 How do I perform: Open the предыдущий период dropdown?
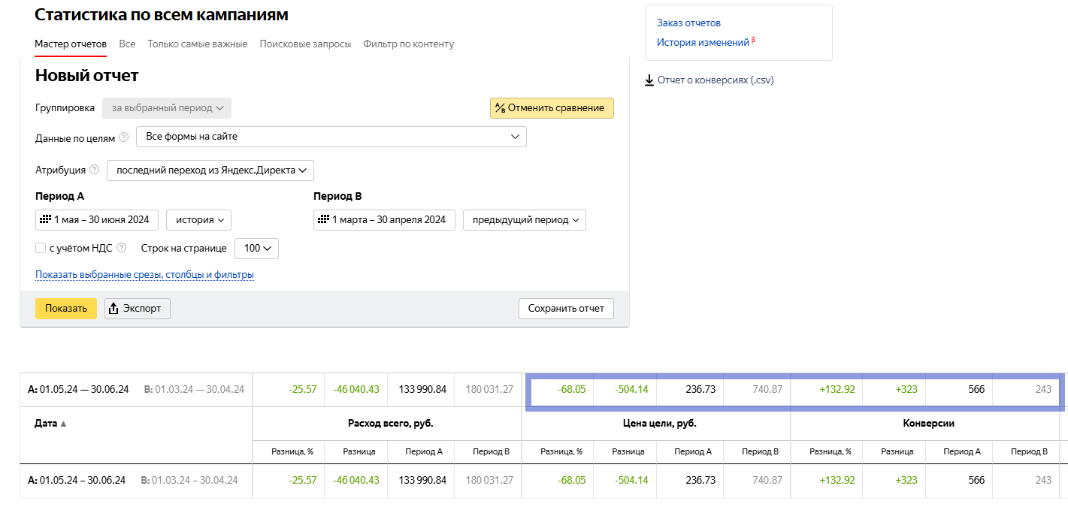525,220
